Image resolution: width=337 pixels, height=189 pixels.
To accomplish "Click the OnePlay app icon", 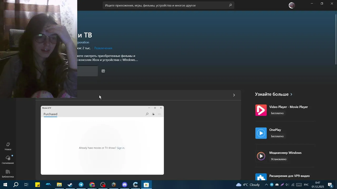I will click(261, 133).
